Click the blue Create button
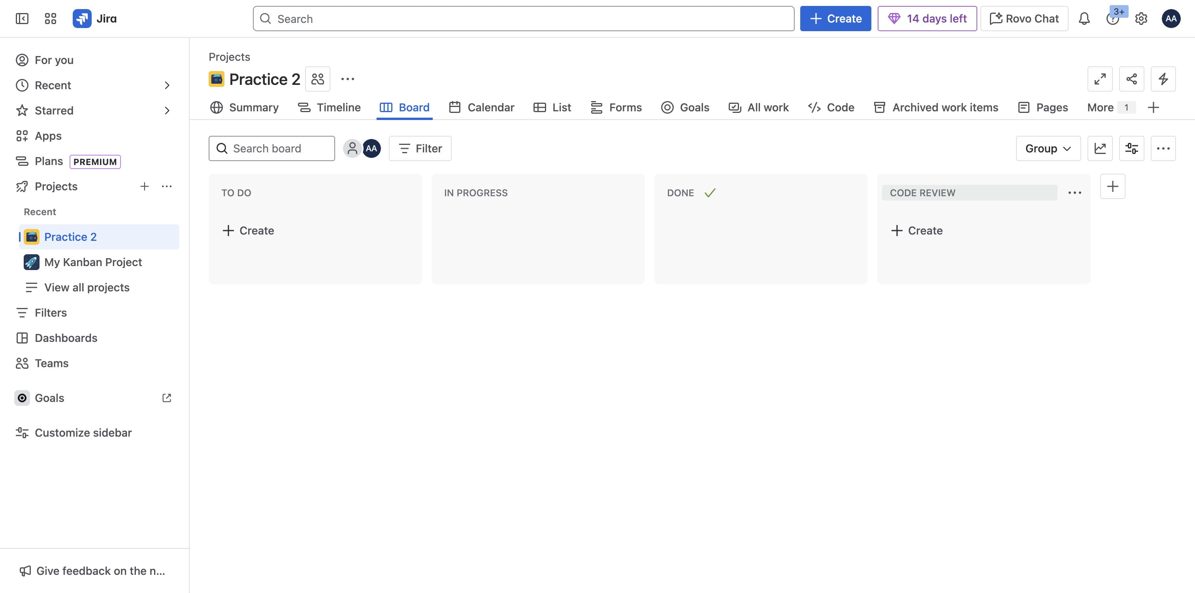This screenshot has width=1195, height=593. click(835, 19)
